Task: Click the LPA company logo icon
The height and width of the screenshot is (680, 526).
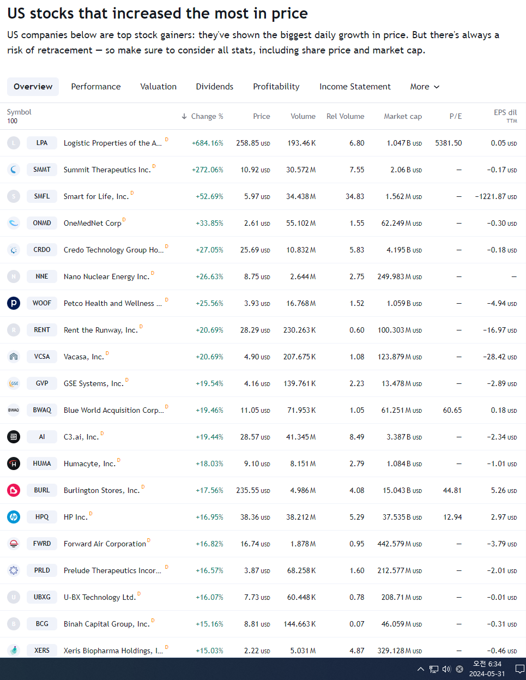Action: coord(14,143)
